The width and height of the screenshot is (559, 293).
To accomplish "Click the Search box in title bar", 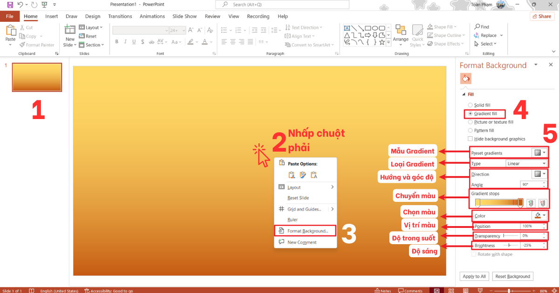I will [x=282, y=5].
